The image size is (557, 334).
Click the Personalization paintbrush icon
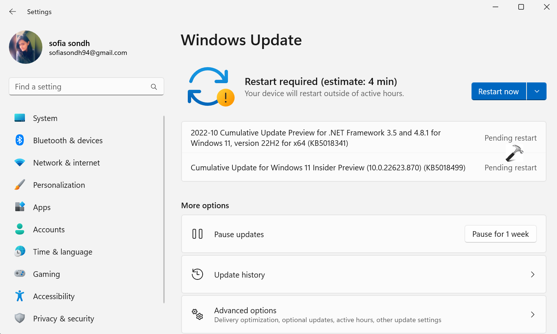(x=20, y=185)
